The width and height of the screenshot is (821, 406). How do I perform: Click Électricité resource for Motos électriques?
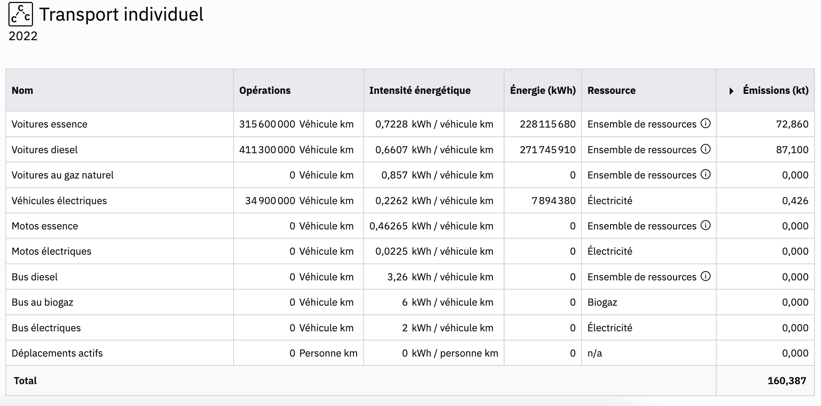point(610,251)
